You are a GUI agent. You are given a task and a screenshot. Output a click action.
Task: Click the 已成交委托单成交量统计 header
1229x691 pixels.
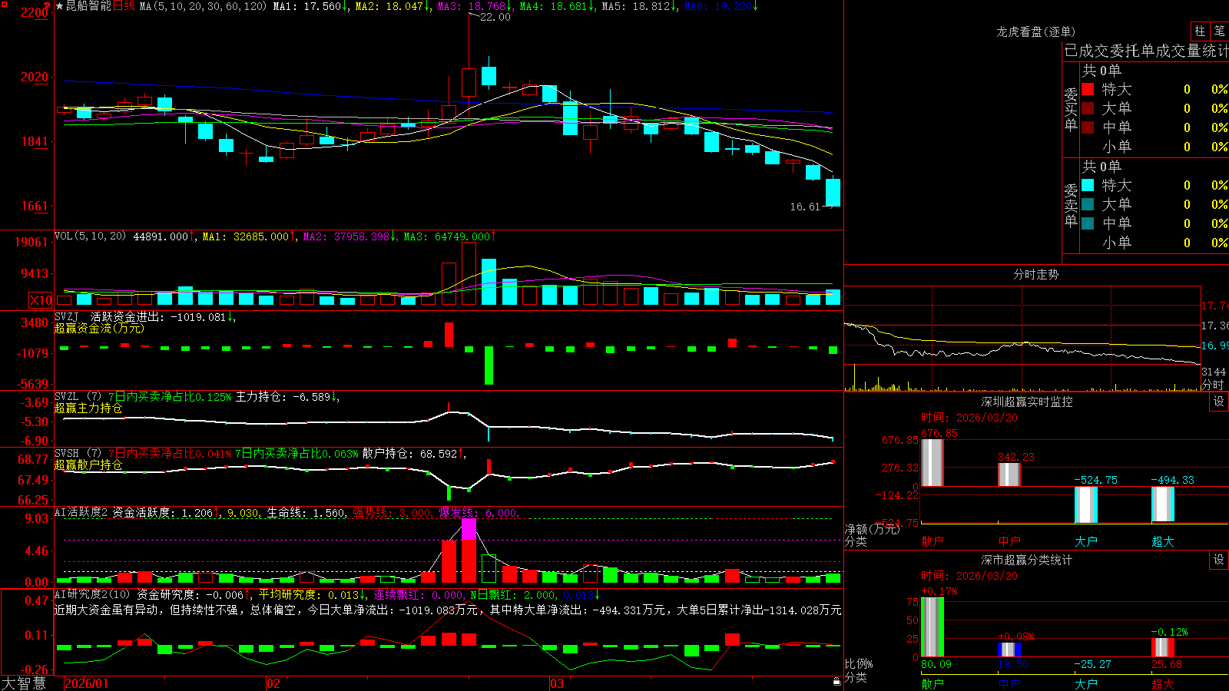pos(1146,51)
